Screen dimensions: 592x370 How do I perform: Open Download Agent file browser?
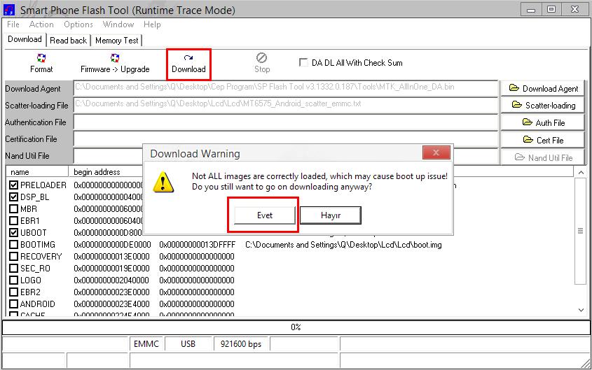tap(543, 88)
